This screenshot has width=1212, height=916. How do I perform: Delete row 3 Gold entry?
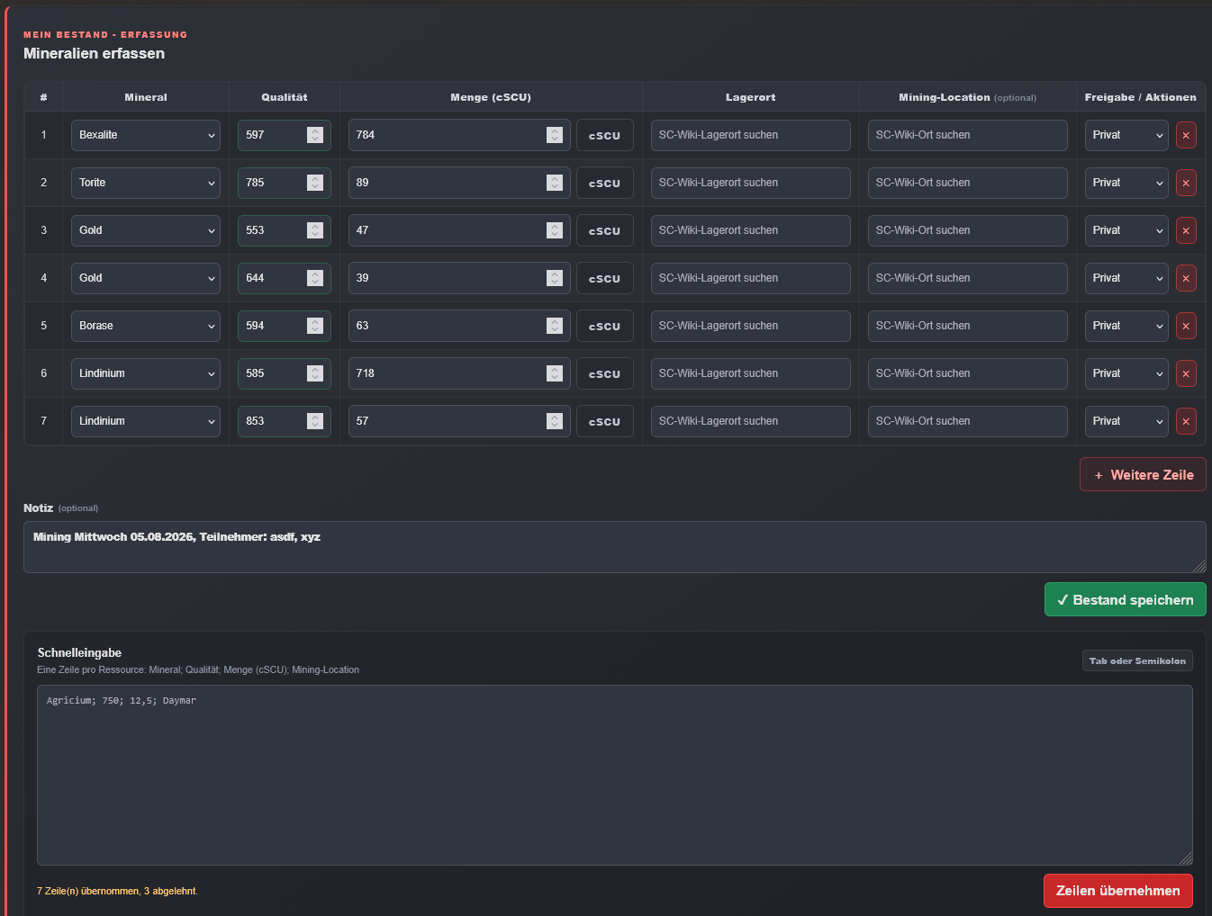point(1186,230)
